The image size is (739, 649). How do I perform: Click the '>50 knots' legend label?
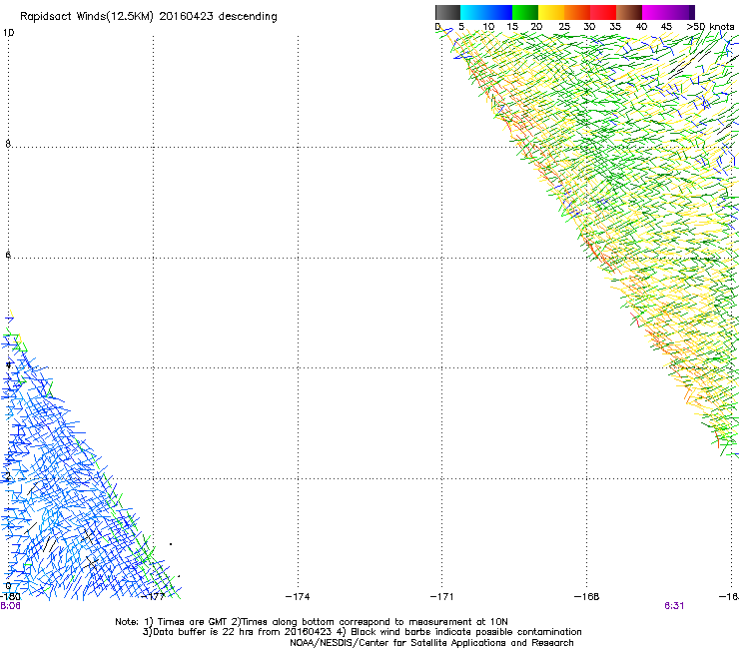tap(710, 26)
